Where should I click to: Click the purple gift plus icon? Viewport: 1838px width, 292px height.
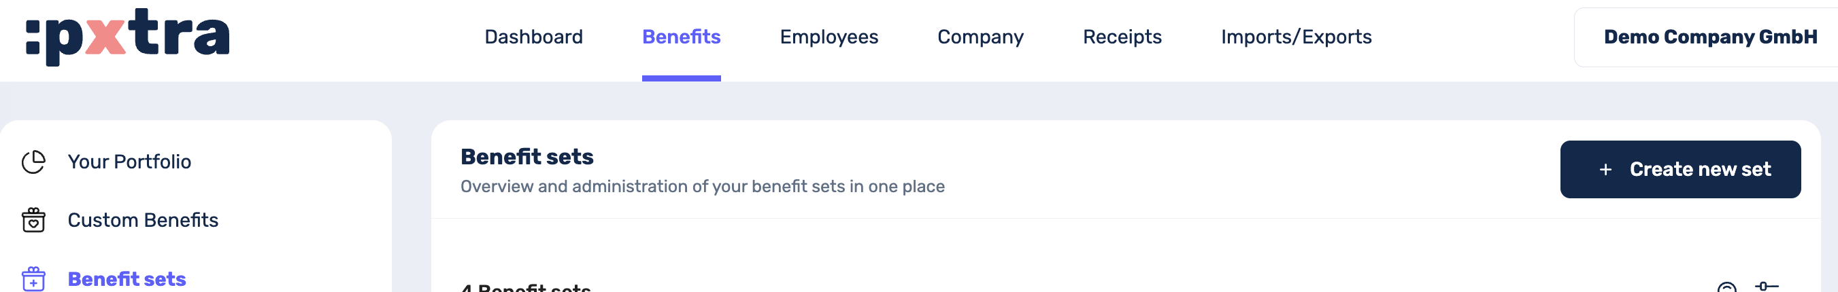[x=33, y=278]
